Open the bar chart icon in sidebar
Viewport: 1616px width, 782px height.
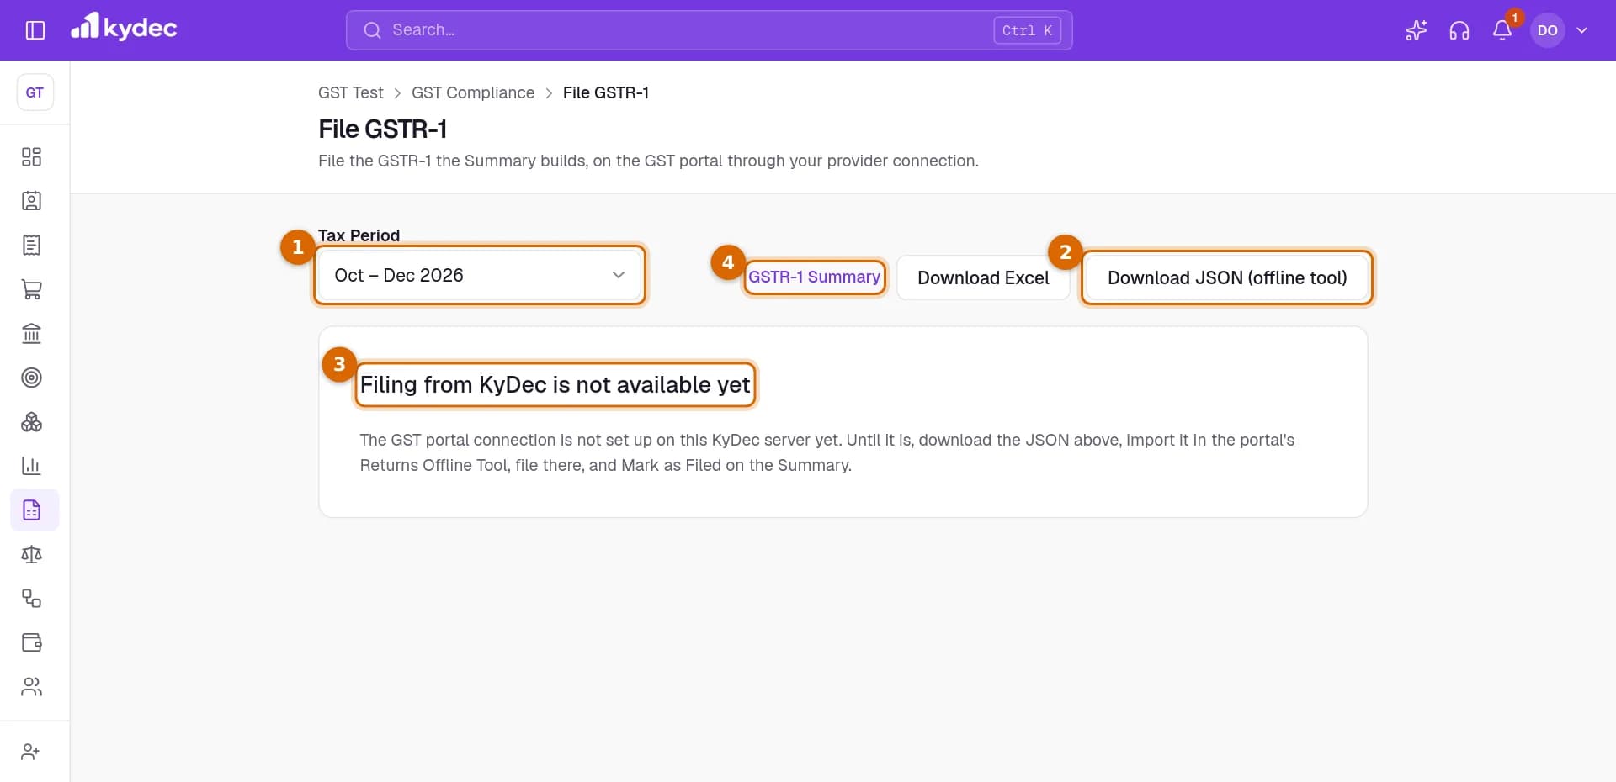point(31,466)
